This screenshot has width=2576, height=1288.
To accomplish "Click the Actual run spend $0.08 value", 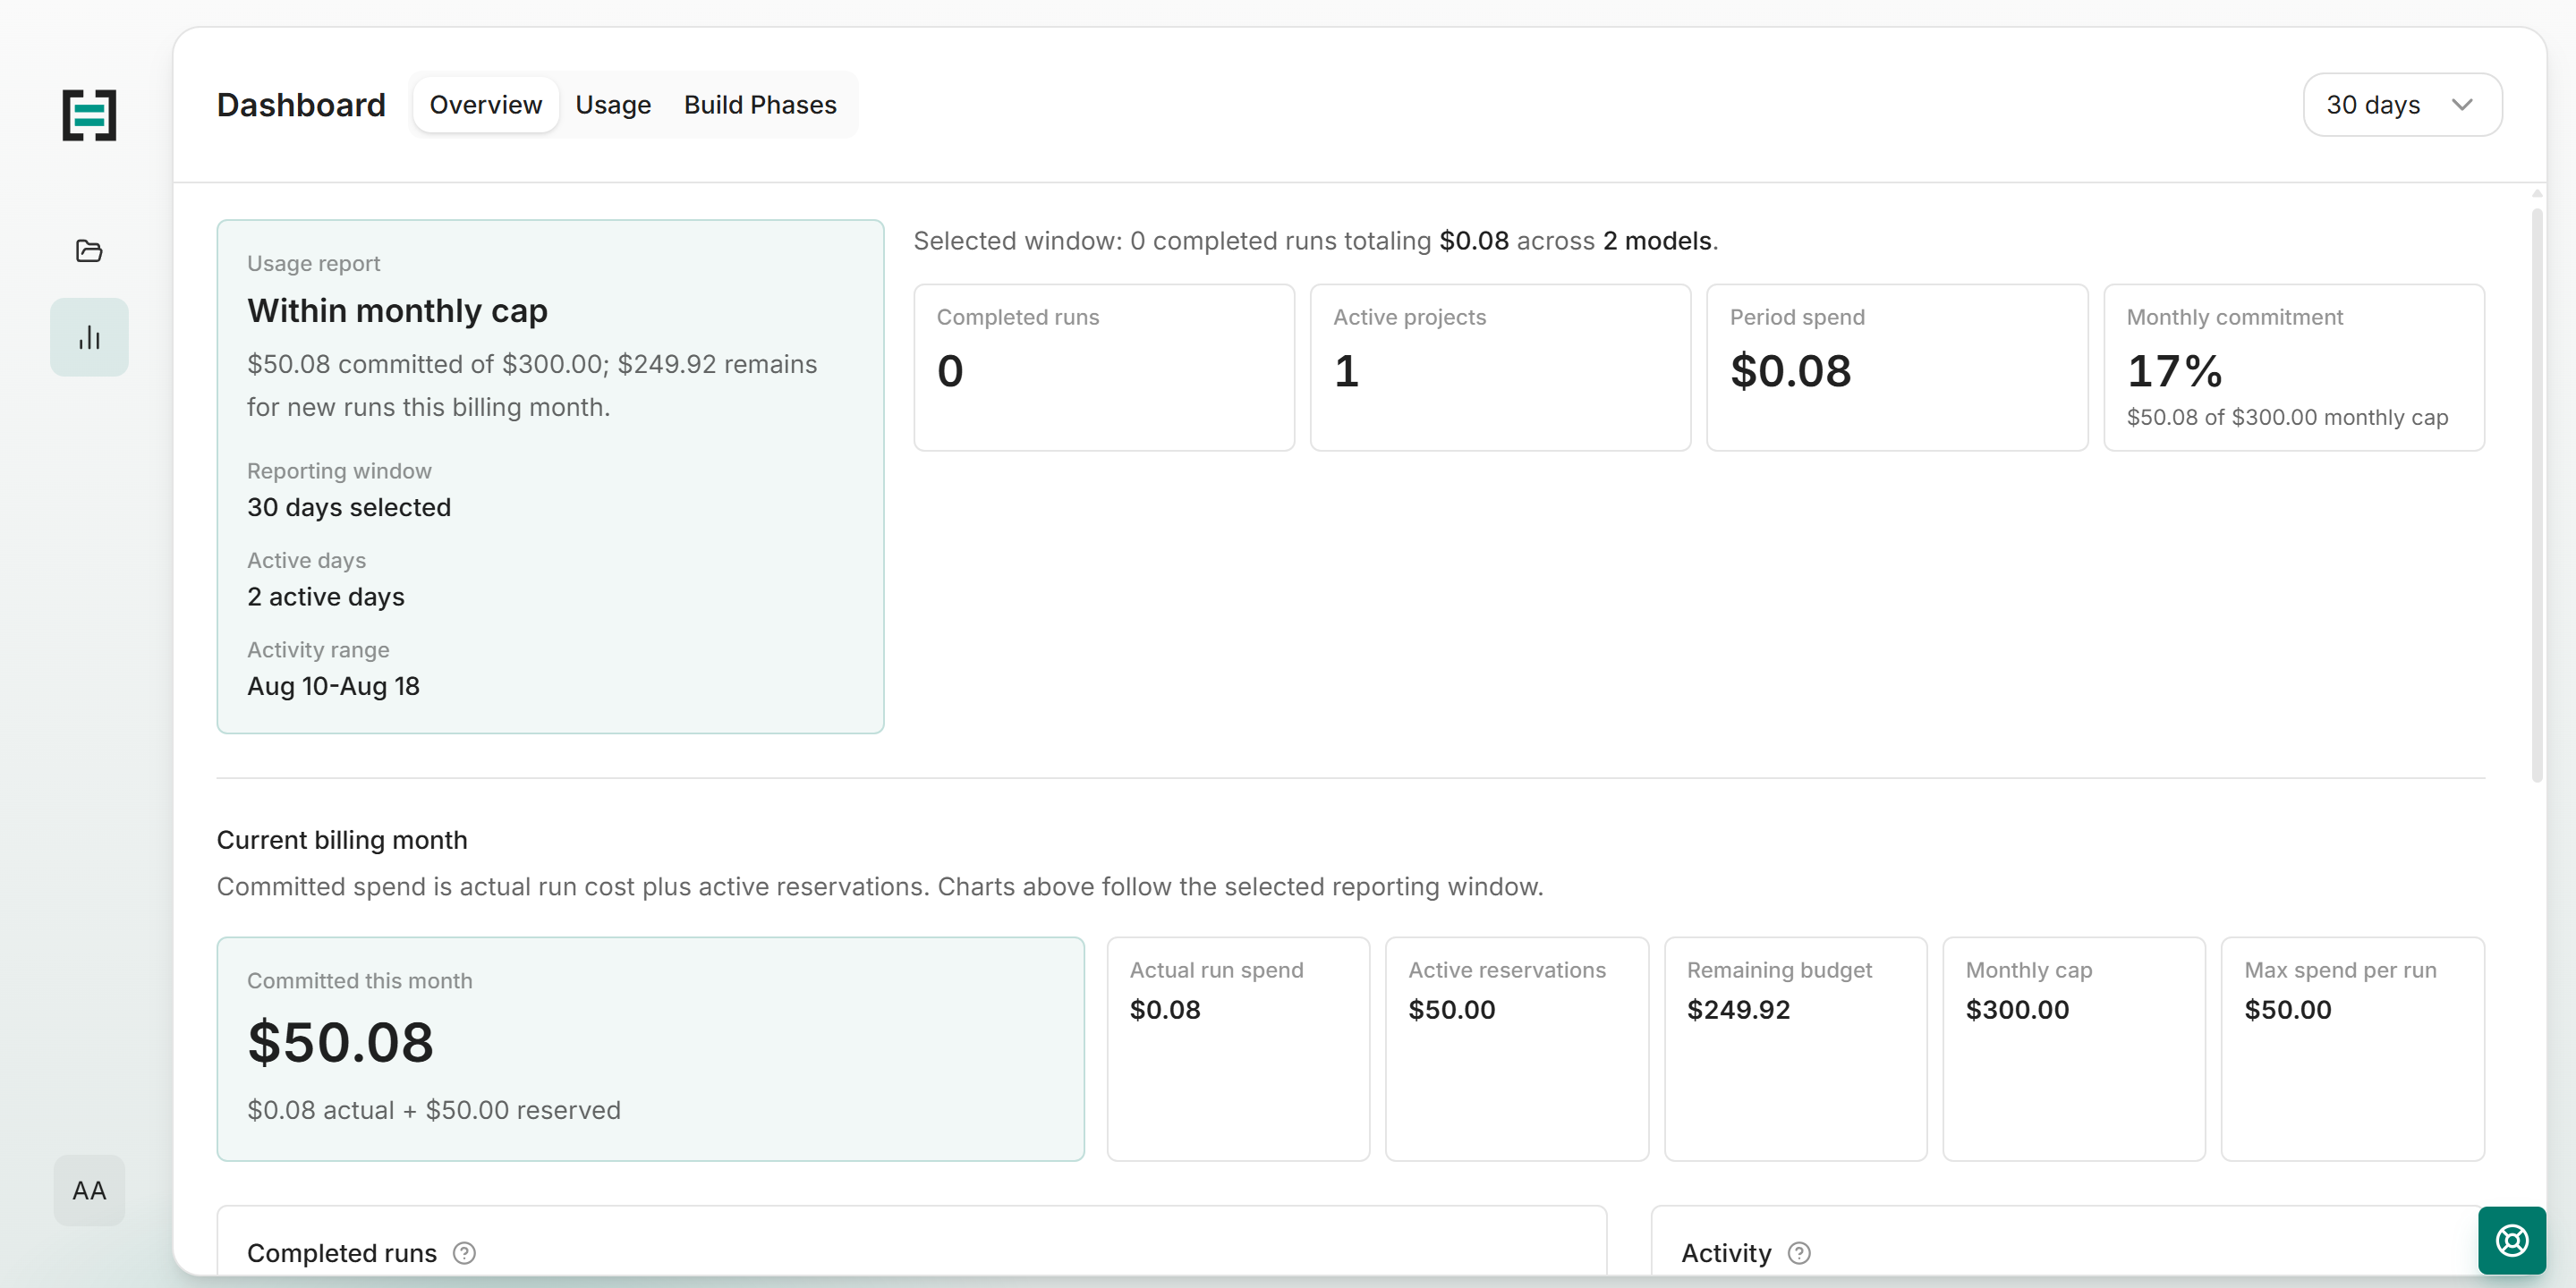I will 1165,1010.
